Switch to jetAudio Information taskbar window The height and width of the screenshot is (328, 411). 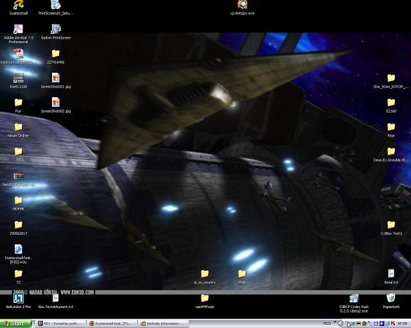point(164,323)
